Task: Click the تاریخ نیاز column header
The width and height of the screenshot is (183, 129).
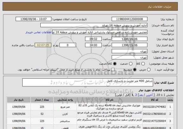Action: click(19, 100)
